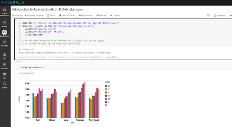Click the 'Command took' status line

(x=68, y=57)
